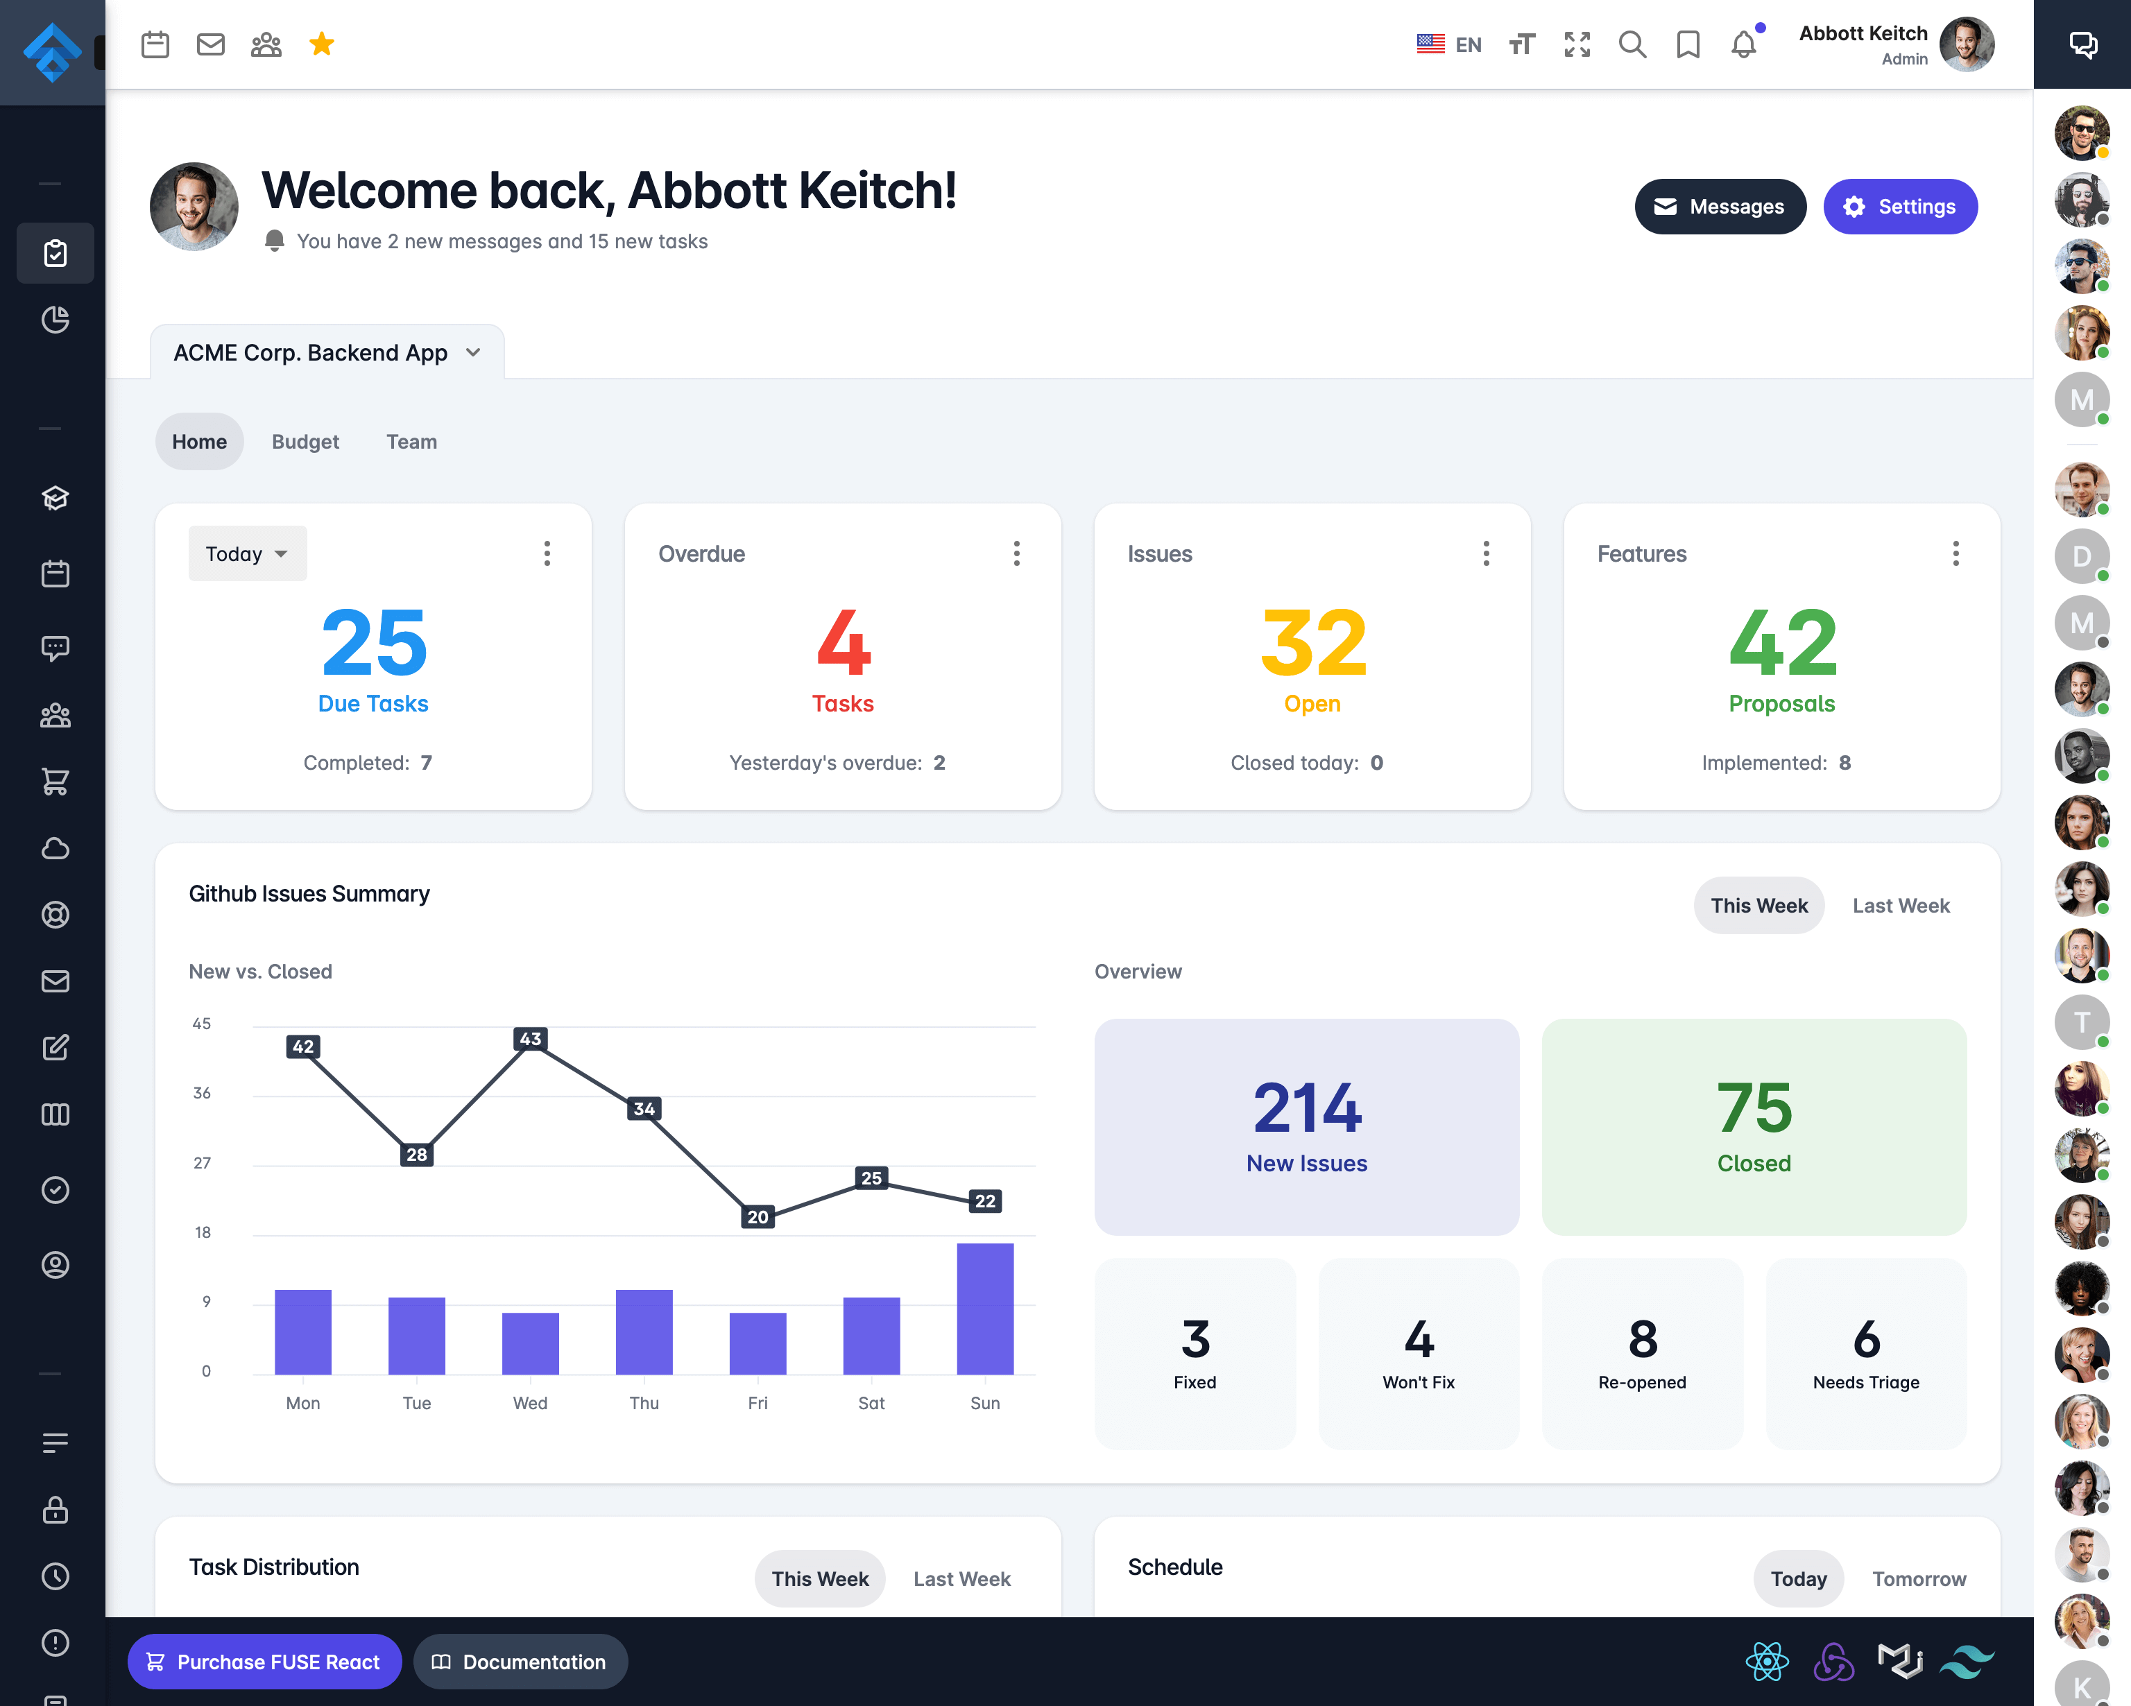The width and height of the screenshot is (2131, 1706).
Task: Open the File Manager cloud icon in sidebar
Action: [x=55, y=848]
